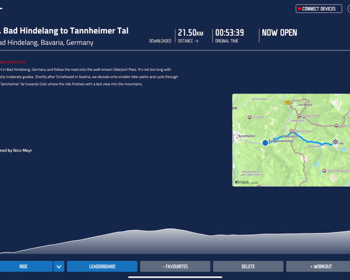Viewport: 350px width, 280px height.
Task: Click the blue start point marker on map
Action: point(265,143)
